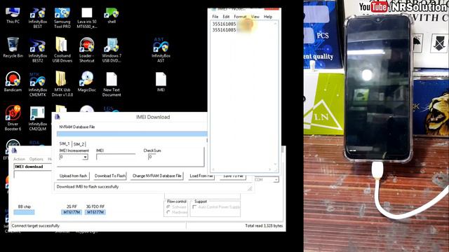Switch to the SIM_1 tab
449x252 pixels.
(x=65, y=143)
